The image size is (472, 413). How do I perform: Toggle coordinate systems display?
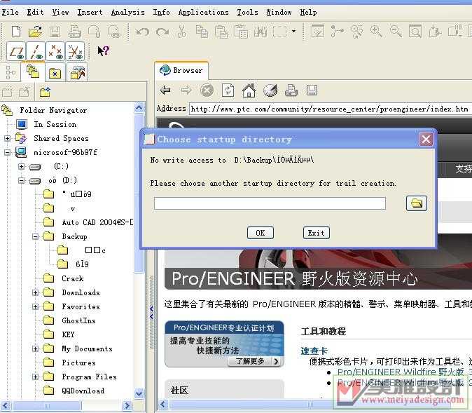pos(75,52)
